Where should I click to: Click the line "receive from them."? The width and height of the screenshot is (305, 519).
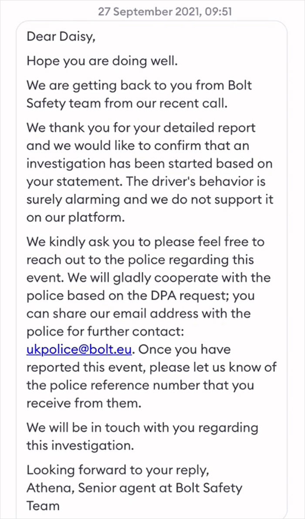coord(84,403)
